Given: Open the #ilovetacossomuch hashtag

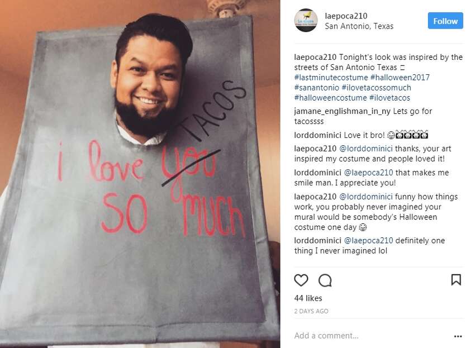Looking at the screenshot, I should 376,88.
